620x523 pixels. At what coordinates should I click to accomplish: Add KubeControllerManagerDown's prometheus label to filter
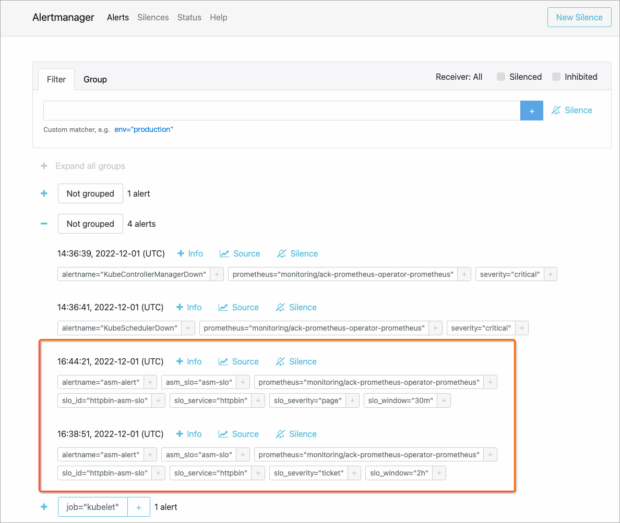click(464, 274)
